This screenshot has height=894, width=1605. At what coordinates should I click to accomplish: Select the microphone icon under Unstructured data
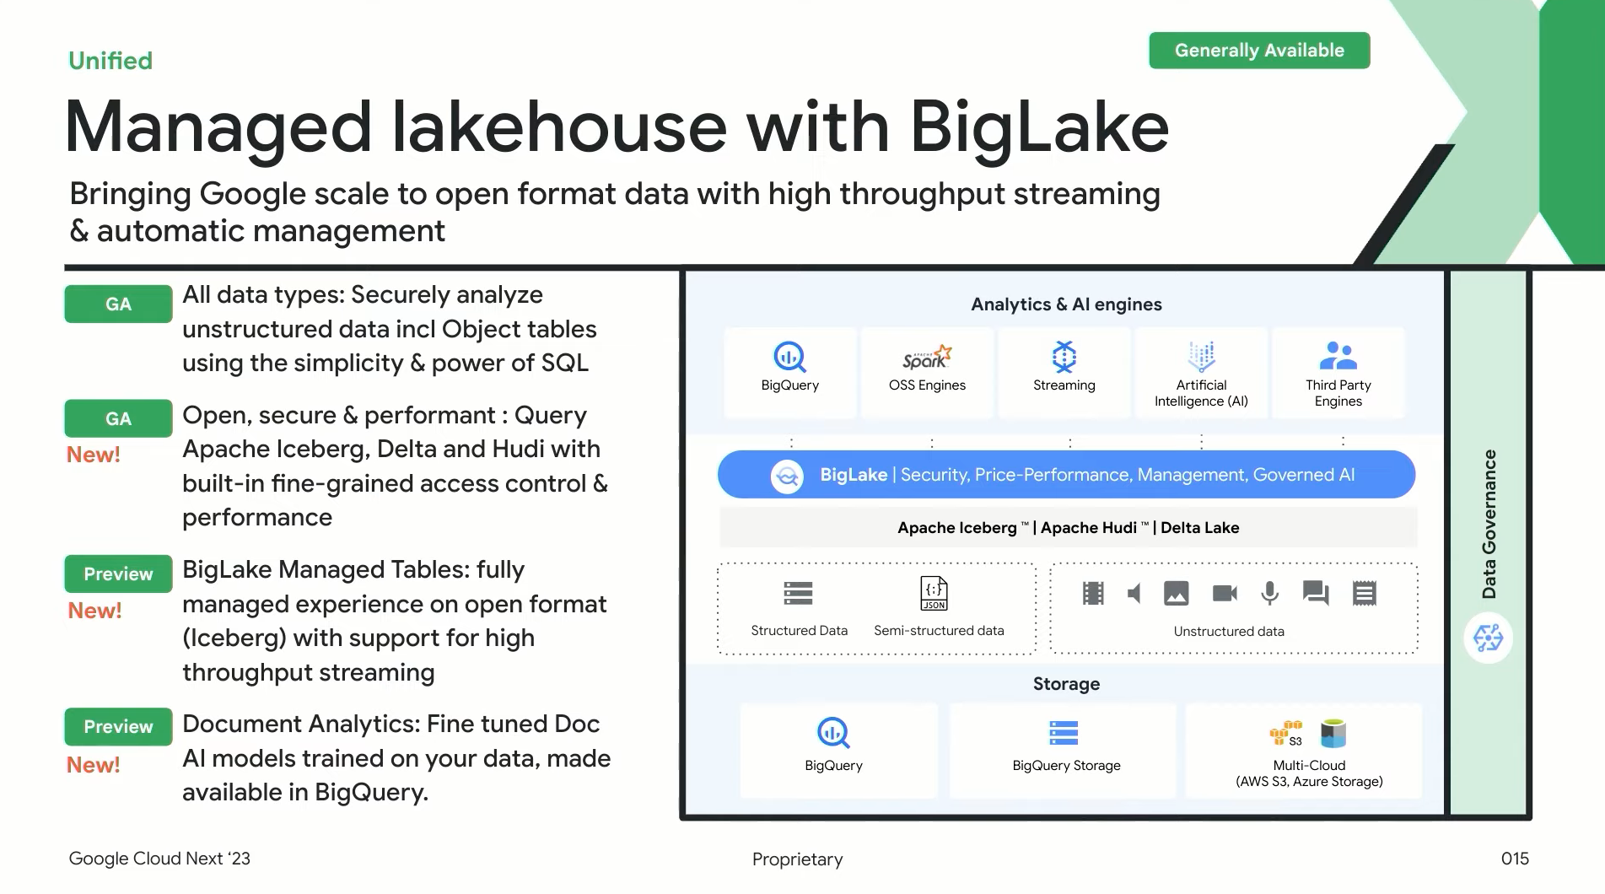[x=1269, y=594]
